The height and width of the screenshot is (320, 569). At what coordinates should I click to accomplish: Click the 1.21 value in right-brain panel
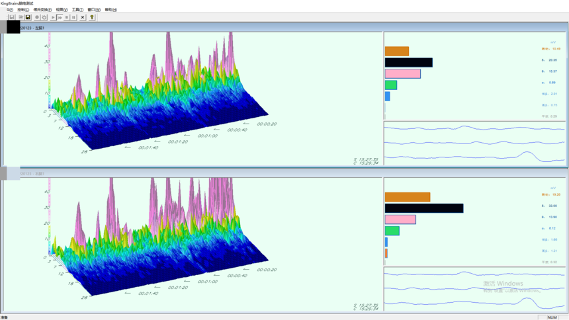[x=554, y=251]
